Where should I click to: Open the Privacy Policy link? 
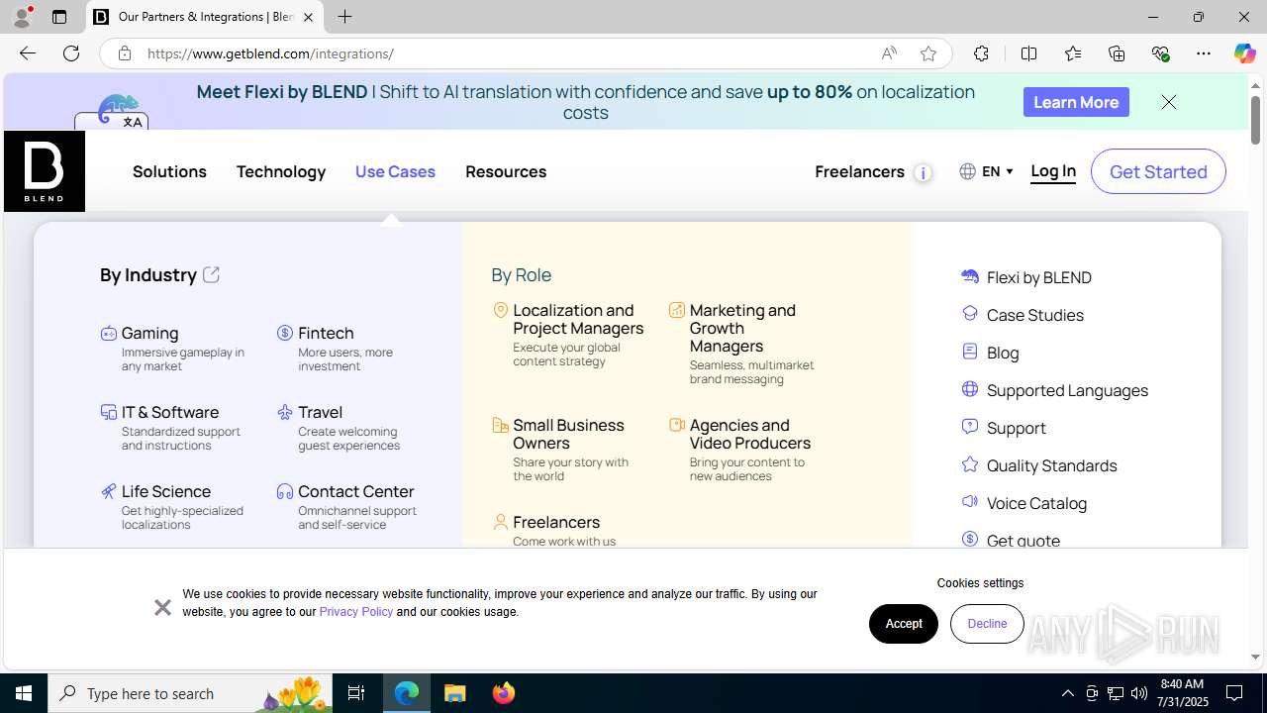pos(356,612)
